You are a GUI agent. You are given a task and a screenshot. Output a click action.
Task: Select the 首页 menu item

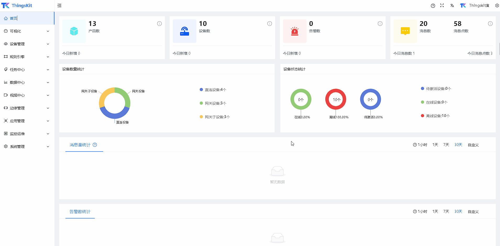(27, 18)
